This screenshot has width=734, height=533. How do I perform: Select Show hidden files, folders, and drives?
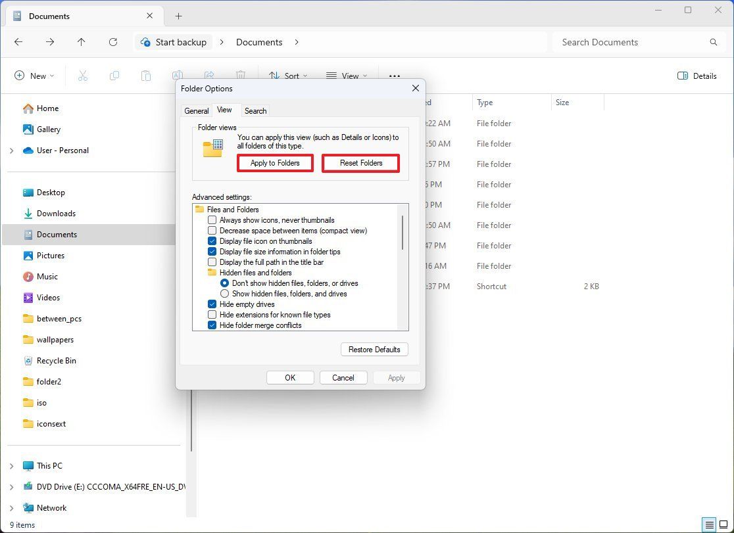pyautogui.click(x=225, y=294)
